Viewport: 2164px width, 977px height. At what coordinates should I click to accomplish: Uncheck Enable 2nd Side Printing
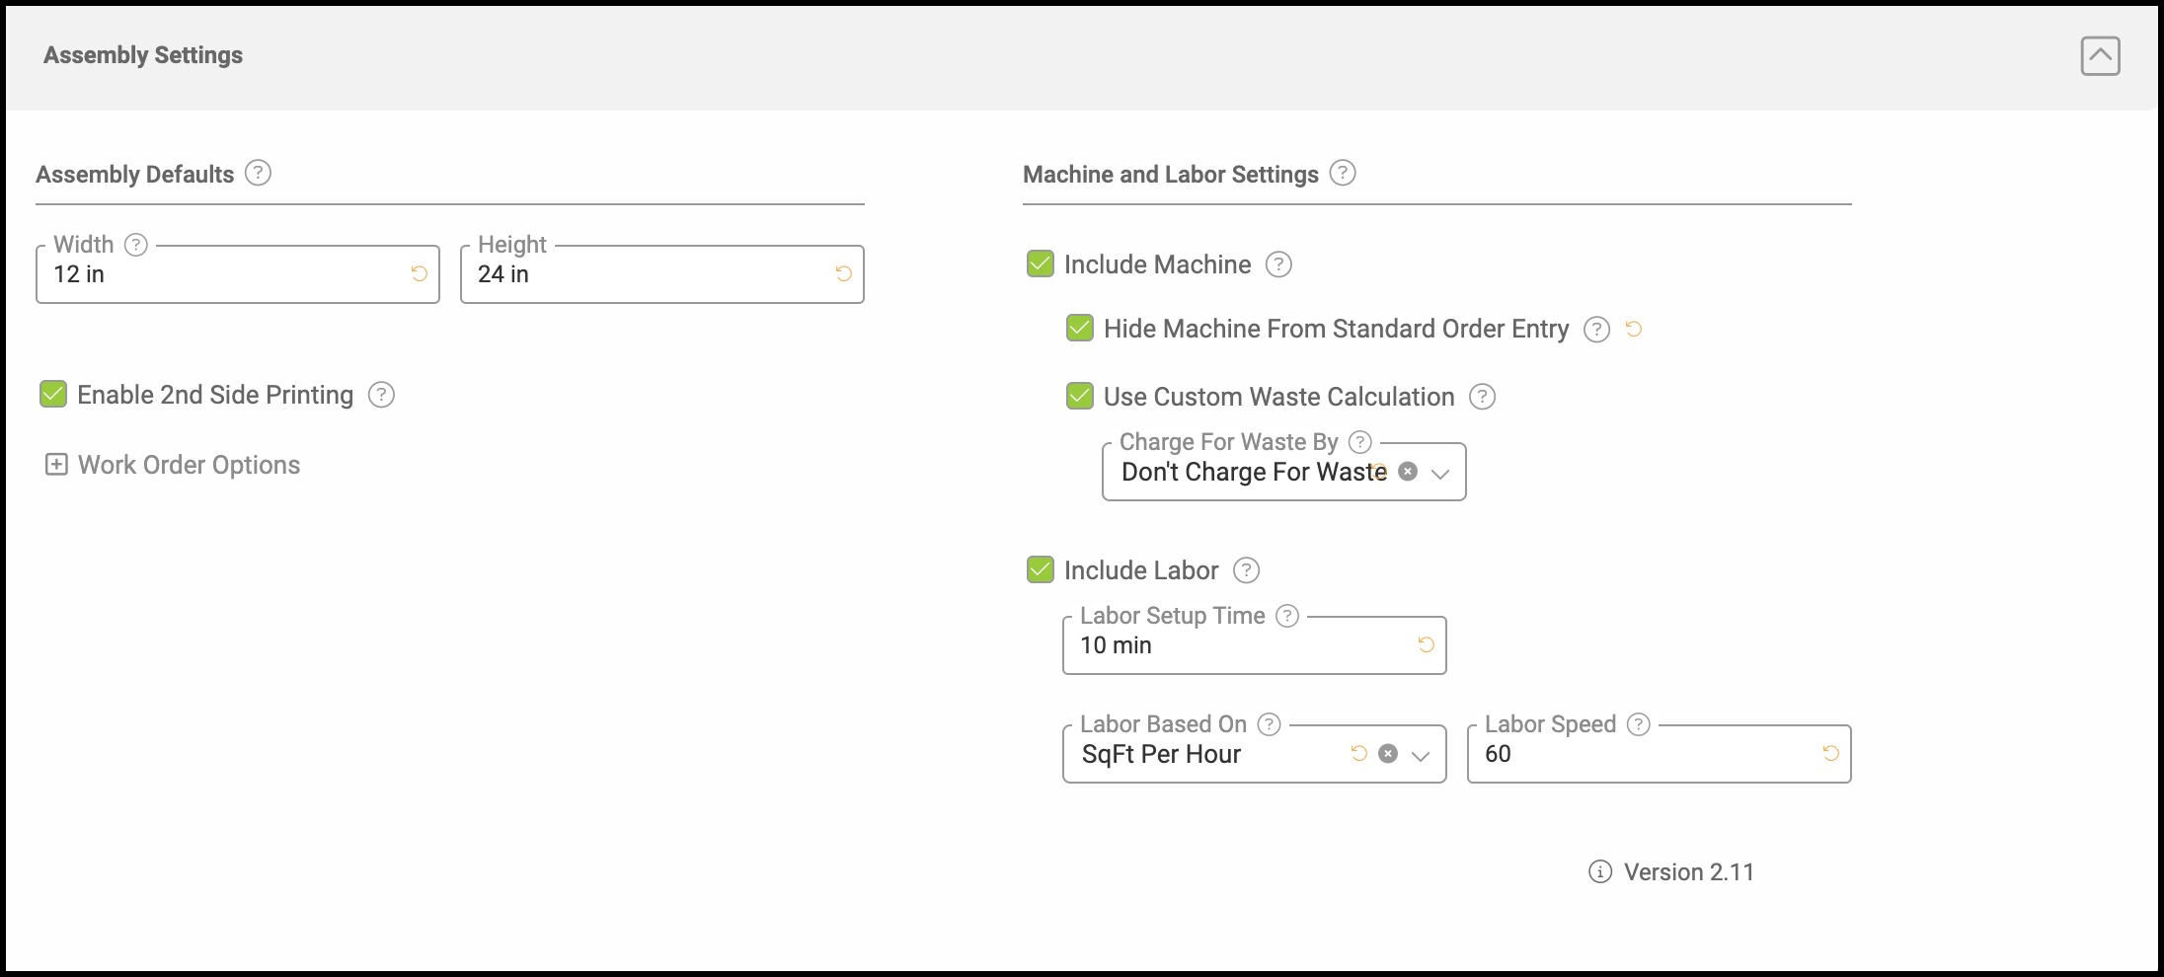tap(53, 395)
